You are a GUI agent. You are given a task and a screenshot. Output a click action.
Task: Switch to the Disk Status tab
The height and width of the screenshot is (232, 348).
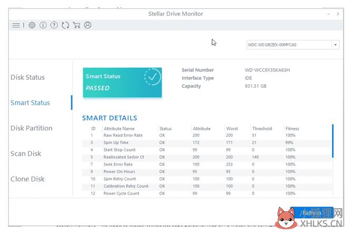pyautogui.click(x=27, y=77)
